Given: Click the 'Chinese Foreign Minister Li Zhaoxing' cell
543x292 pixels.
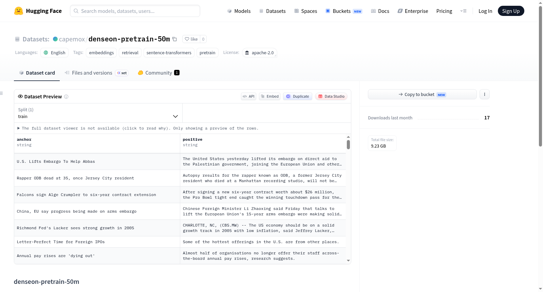Looking at the screenshot, I should 263,211.
